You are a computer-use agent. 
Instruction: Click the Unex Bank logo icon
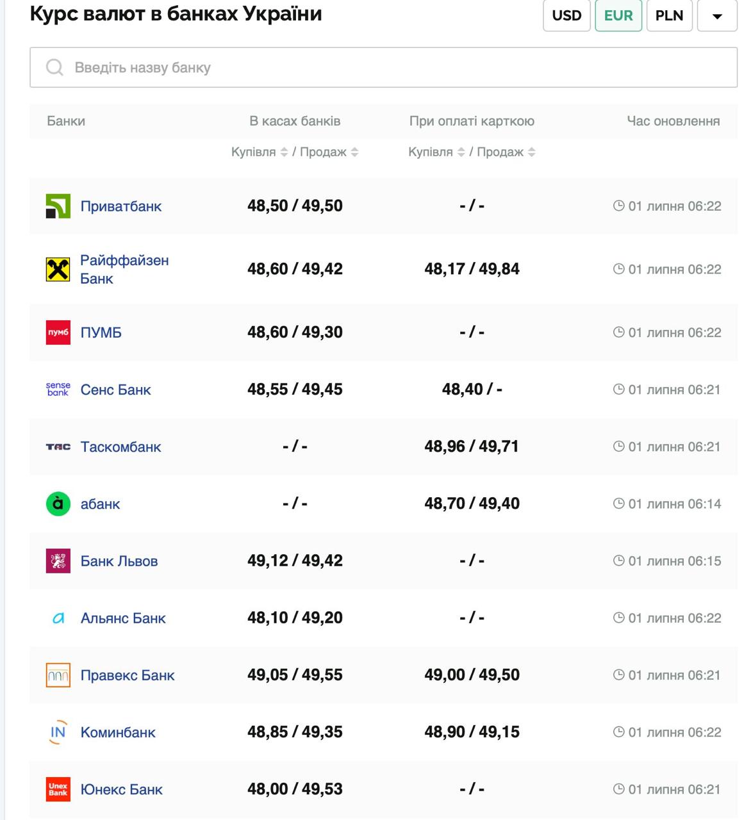58,789
